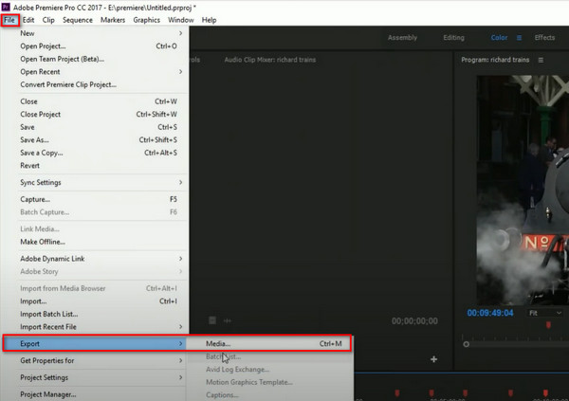
Task: Open Project Manager from File menu
Action: pyautogui.click(x=95, y=394)
